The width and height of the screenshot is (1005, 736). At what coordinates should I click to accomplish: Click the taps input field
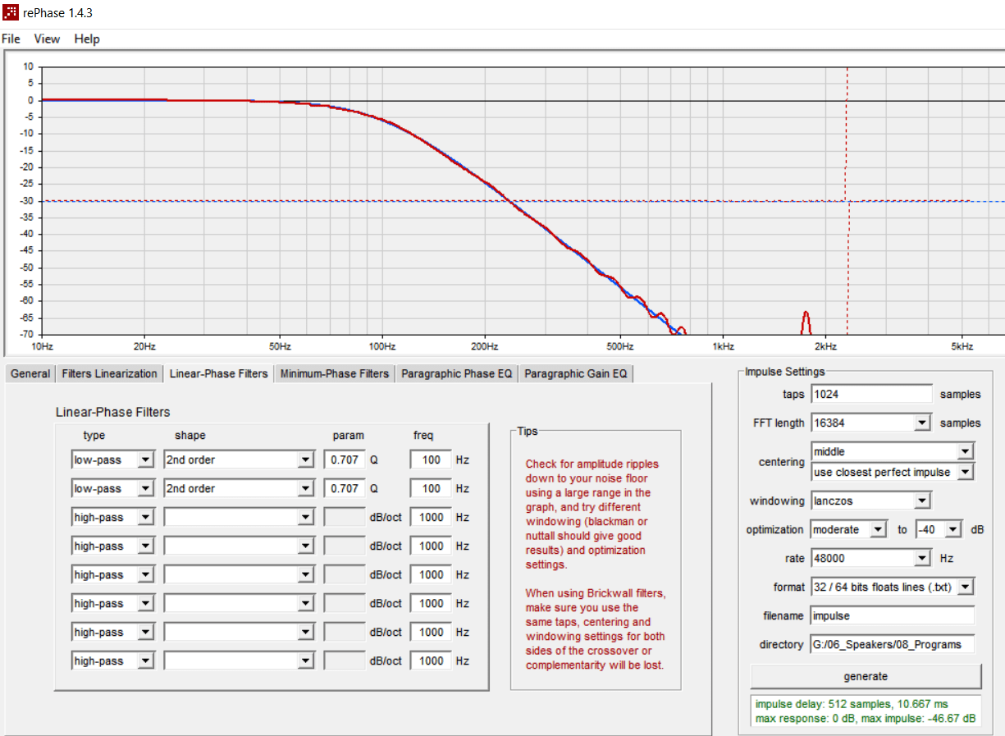pos(871,394)
